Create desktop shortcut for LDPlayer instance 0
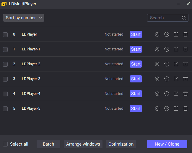This screenshot has width=192, height=153. (176, 34)
